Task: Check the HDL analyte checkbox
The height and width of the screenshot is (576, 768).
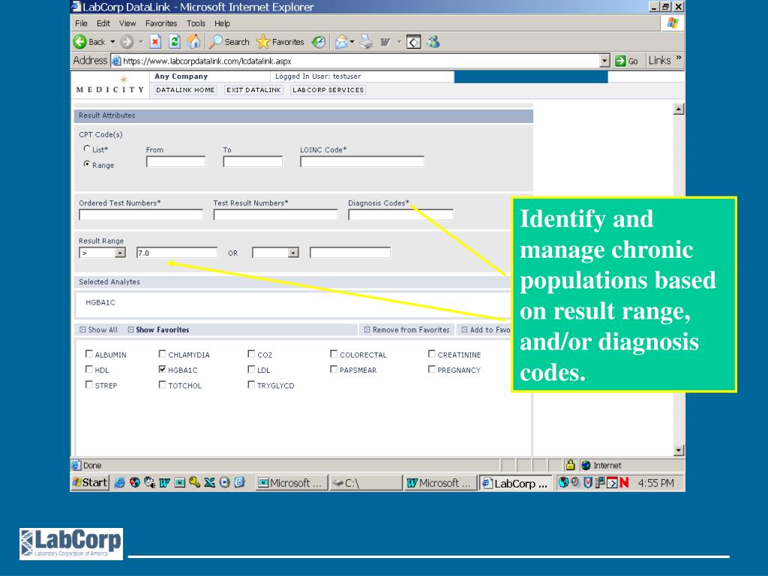Action: tap(89, 369)
